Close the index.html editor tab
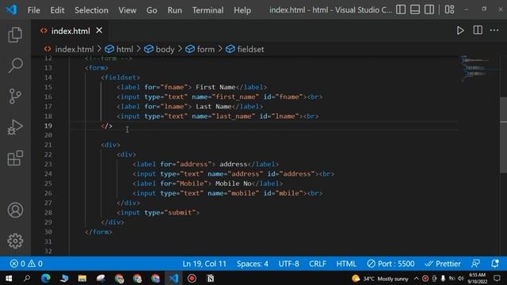 99,30
